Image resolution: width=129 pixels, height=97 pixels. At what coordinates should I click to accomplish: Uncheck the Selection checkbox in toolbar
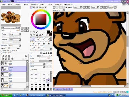pos(66,7)
